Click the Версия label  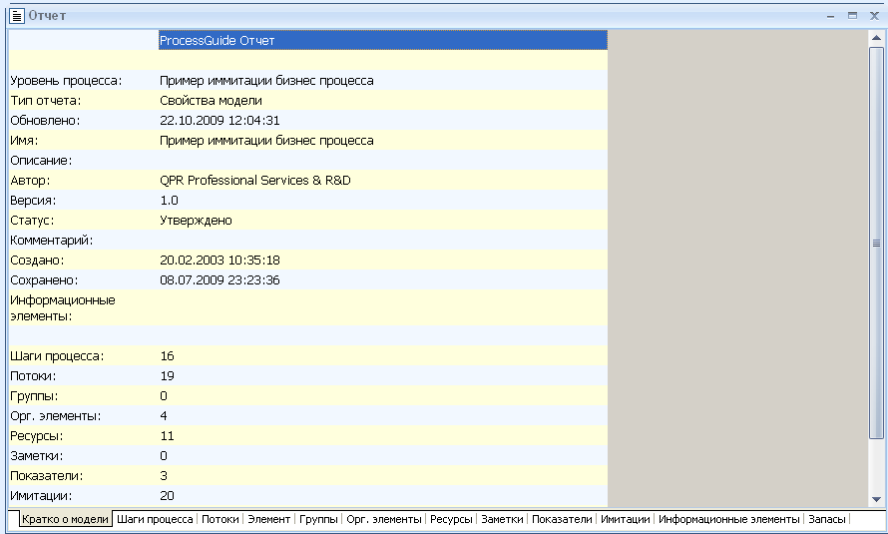tap(33, 201)
